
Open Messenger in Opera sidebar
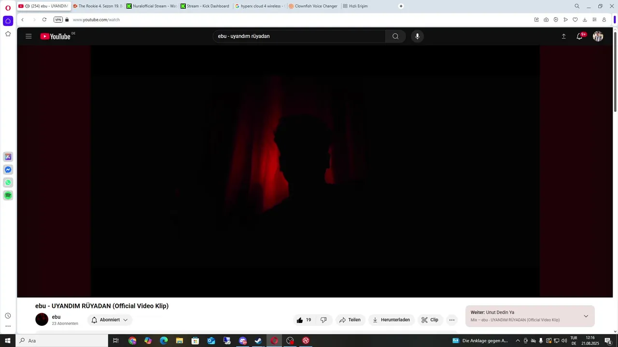[x=8, y=170]
